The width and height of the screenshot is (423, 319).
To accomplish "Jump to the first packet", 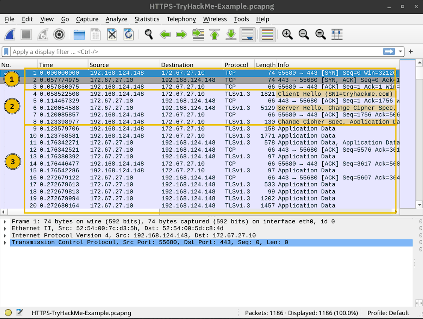I will tap(215, 35).
